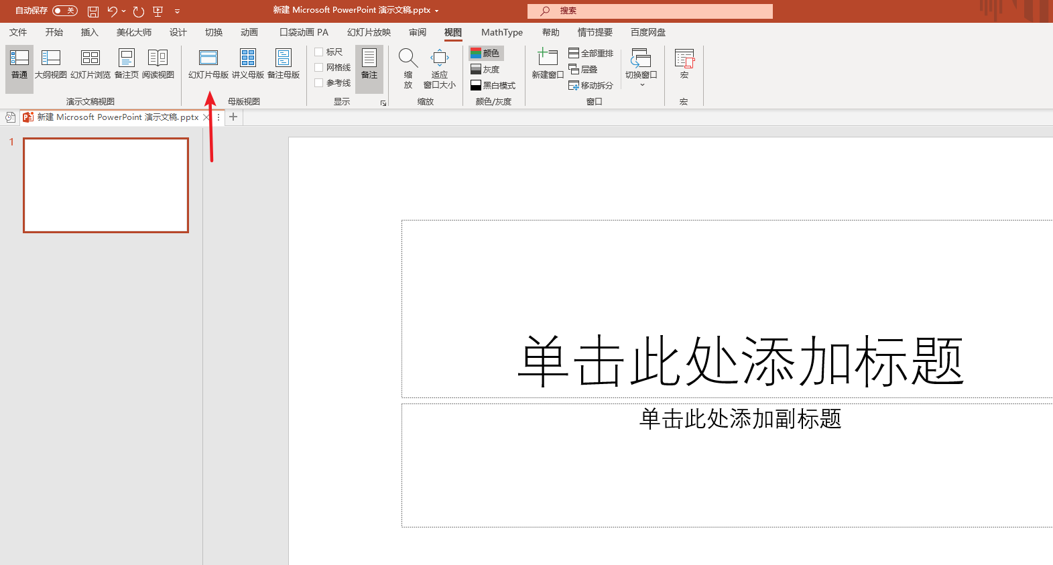Open the Slide Show tab (幻灯片放映)
Viewport: 1053px width, 565px height.
[369, 32]
